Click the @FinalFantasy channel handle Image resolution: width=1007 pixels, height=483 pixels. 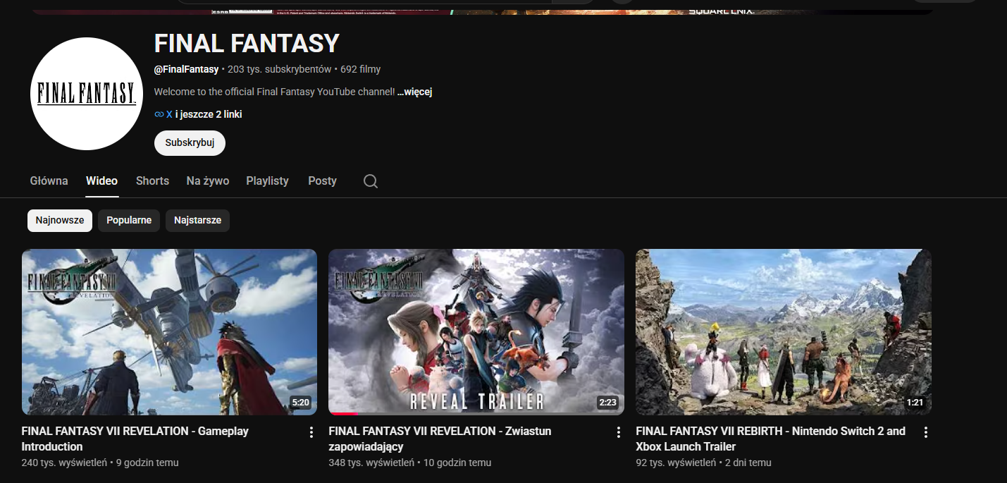(186, 69)
